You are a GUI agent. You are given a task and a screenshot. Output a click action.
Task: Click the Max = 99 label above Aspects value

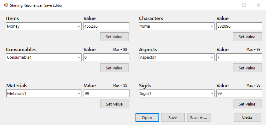pos(253,50)
